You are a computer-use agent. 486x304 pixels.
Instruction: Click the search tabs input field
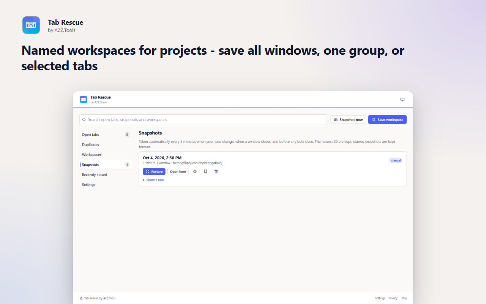pyautogui.click(x=203, y=120)
